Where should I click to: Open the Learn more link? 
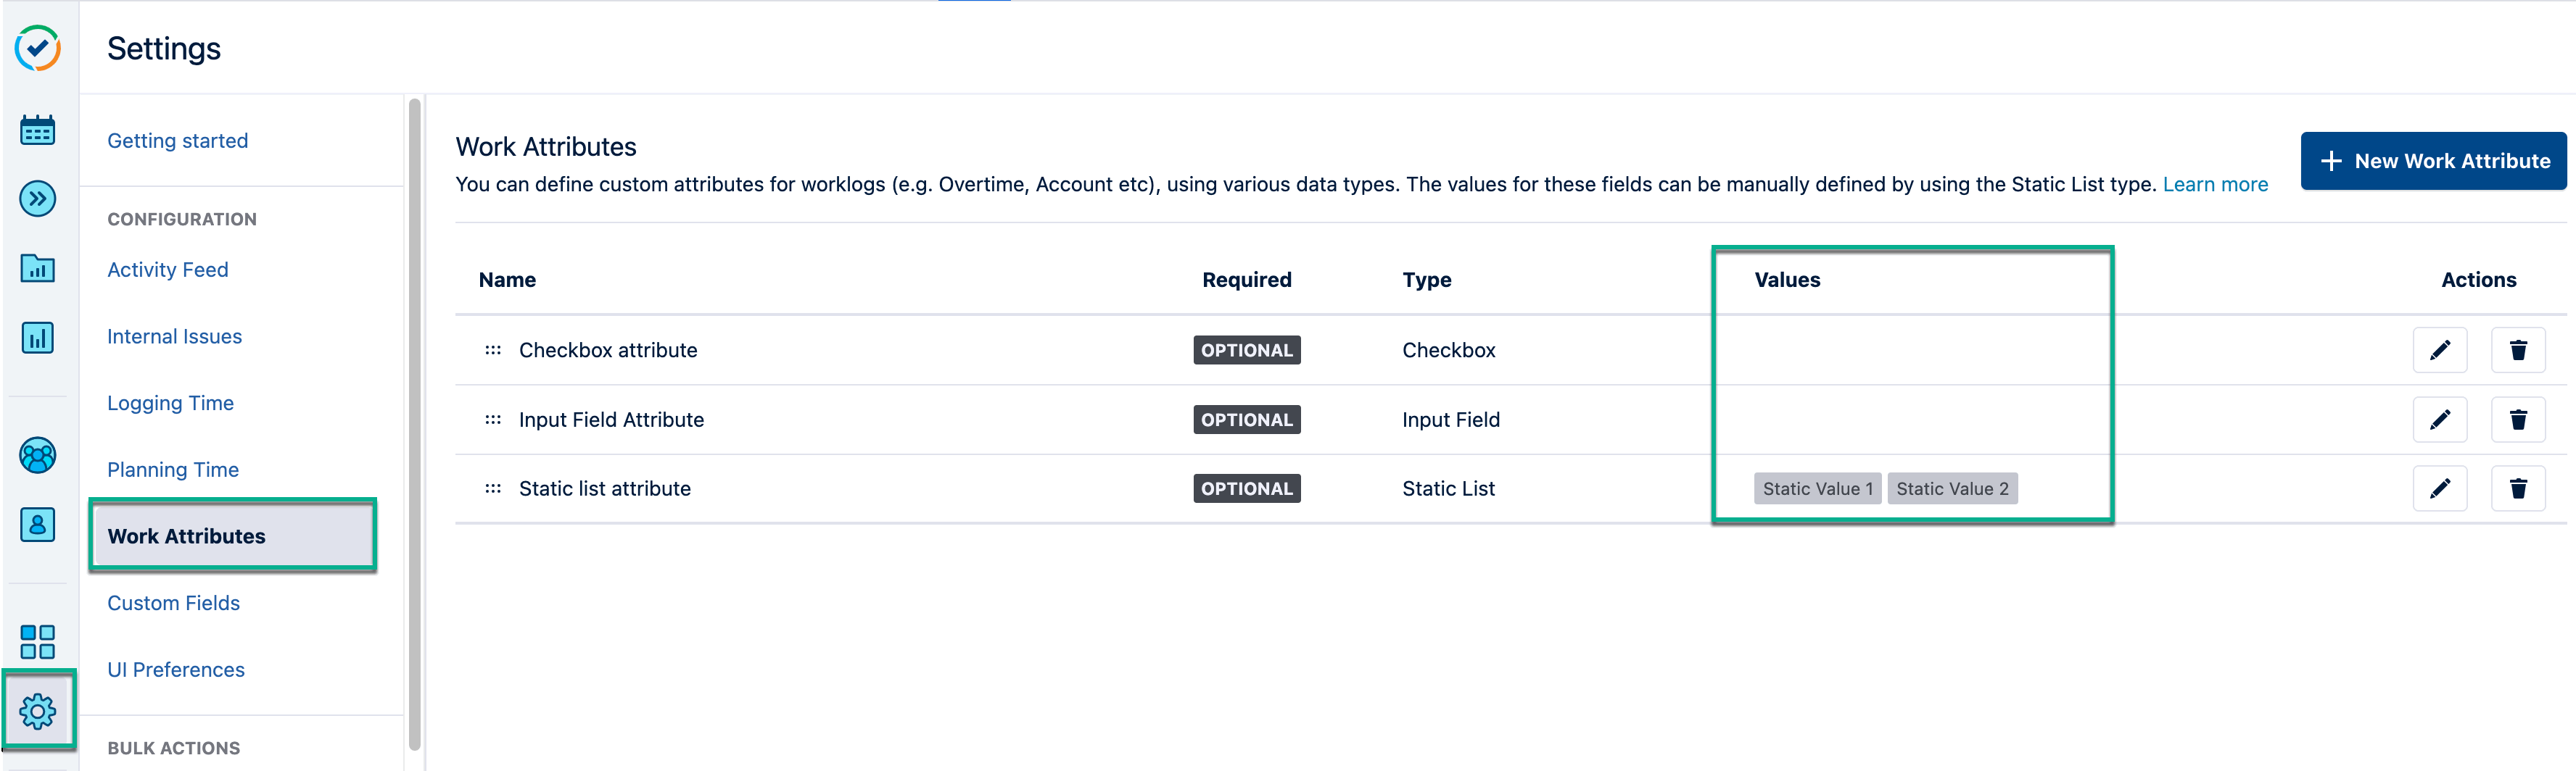pyautogui.click(x=2215, y=184)
